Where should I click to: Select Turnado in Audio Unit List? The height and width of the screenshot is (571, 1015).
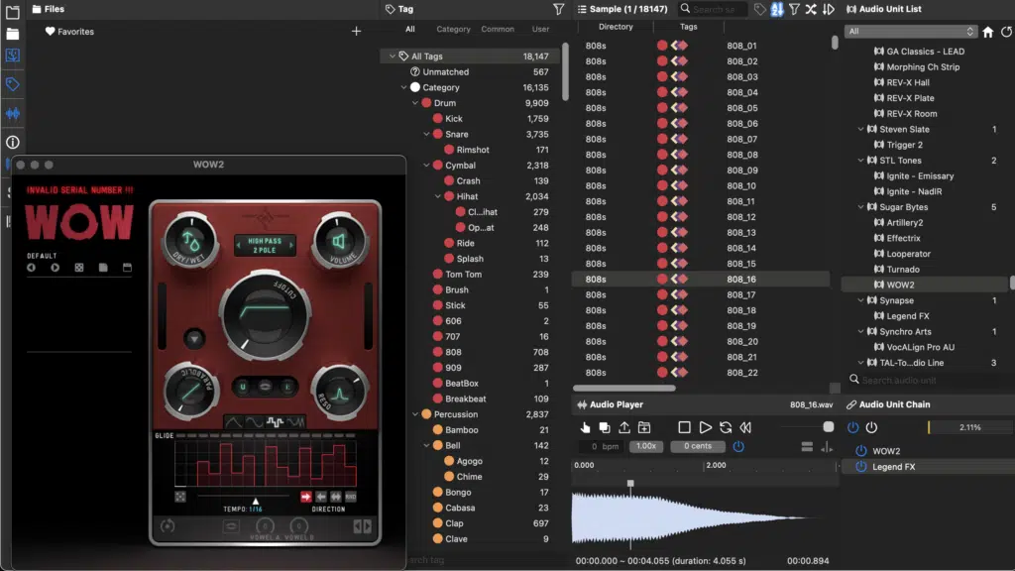pos(902,270)
